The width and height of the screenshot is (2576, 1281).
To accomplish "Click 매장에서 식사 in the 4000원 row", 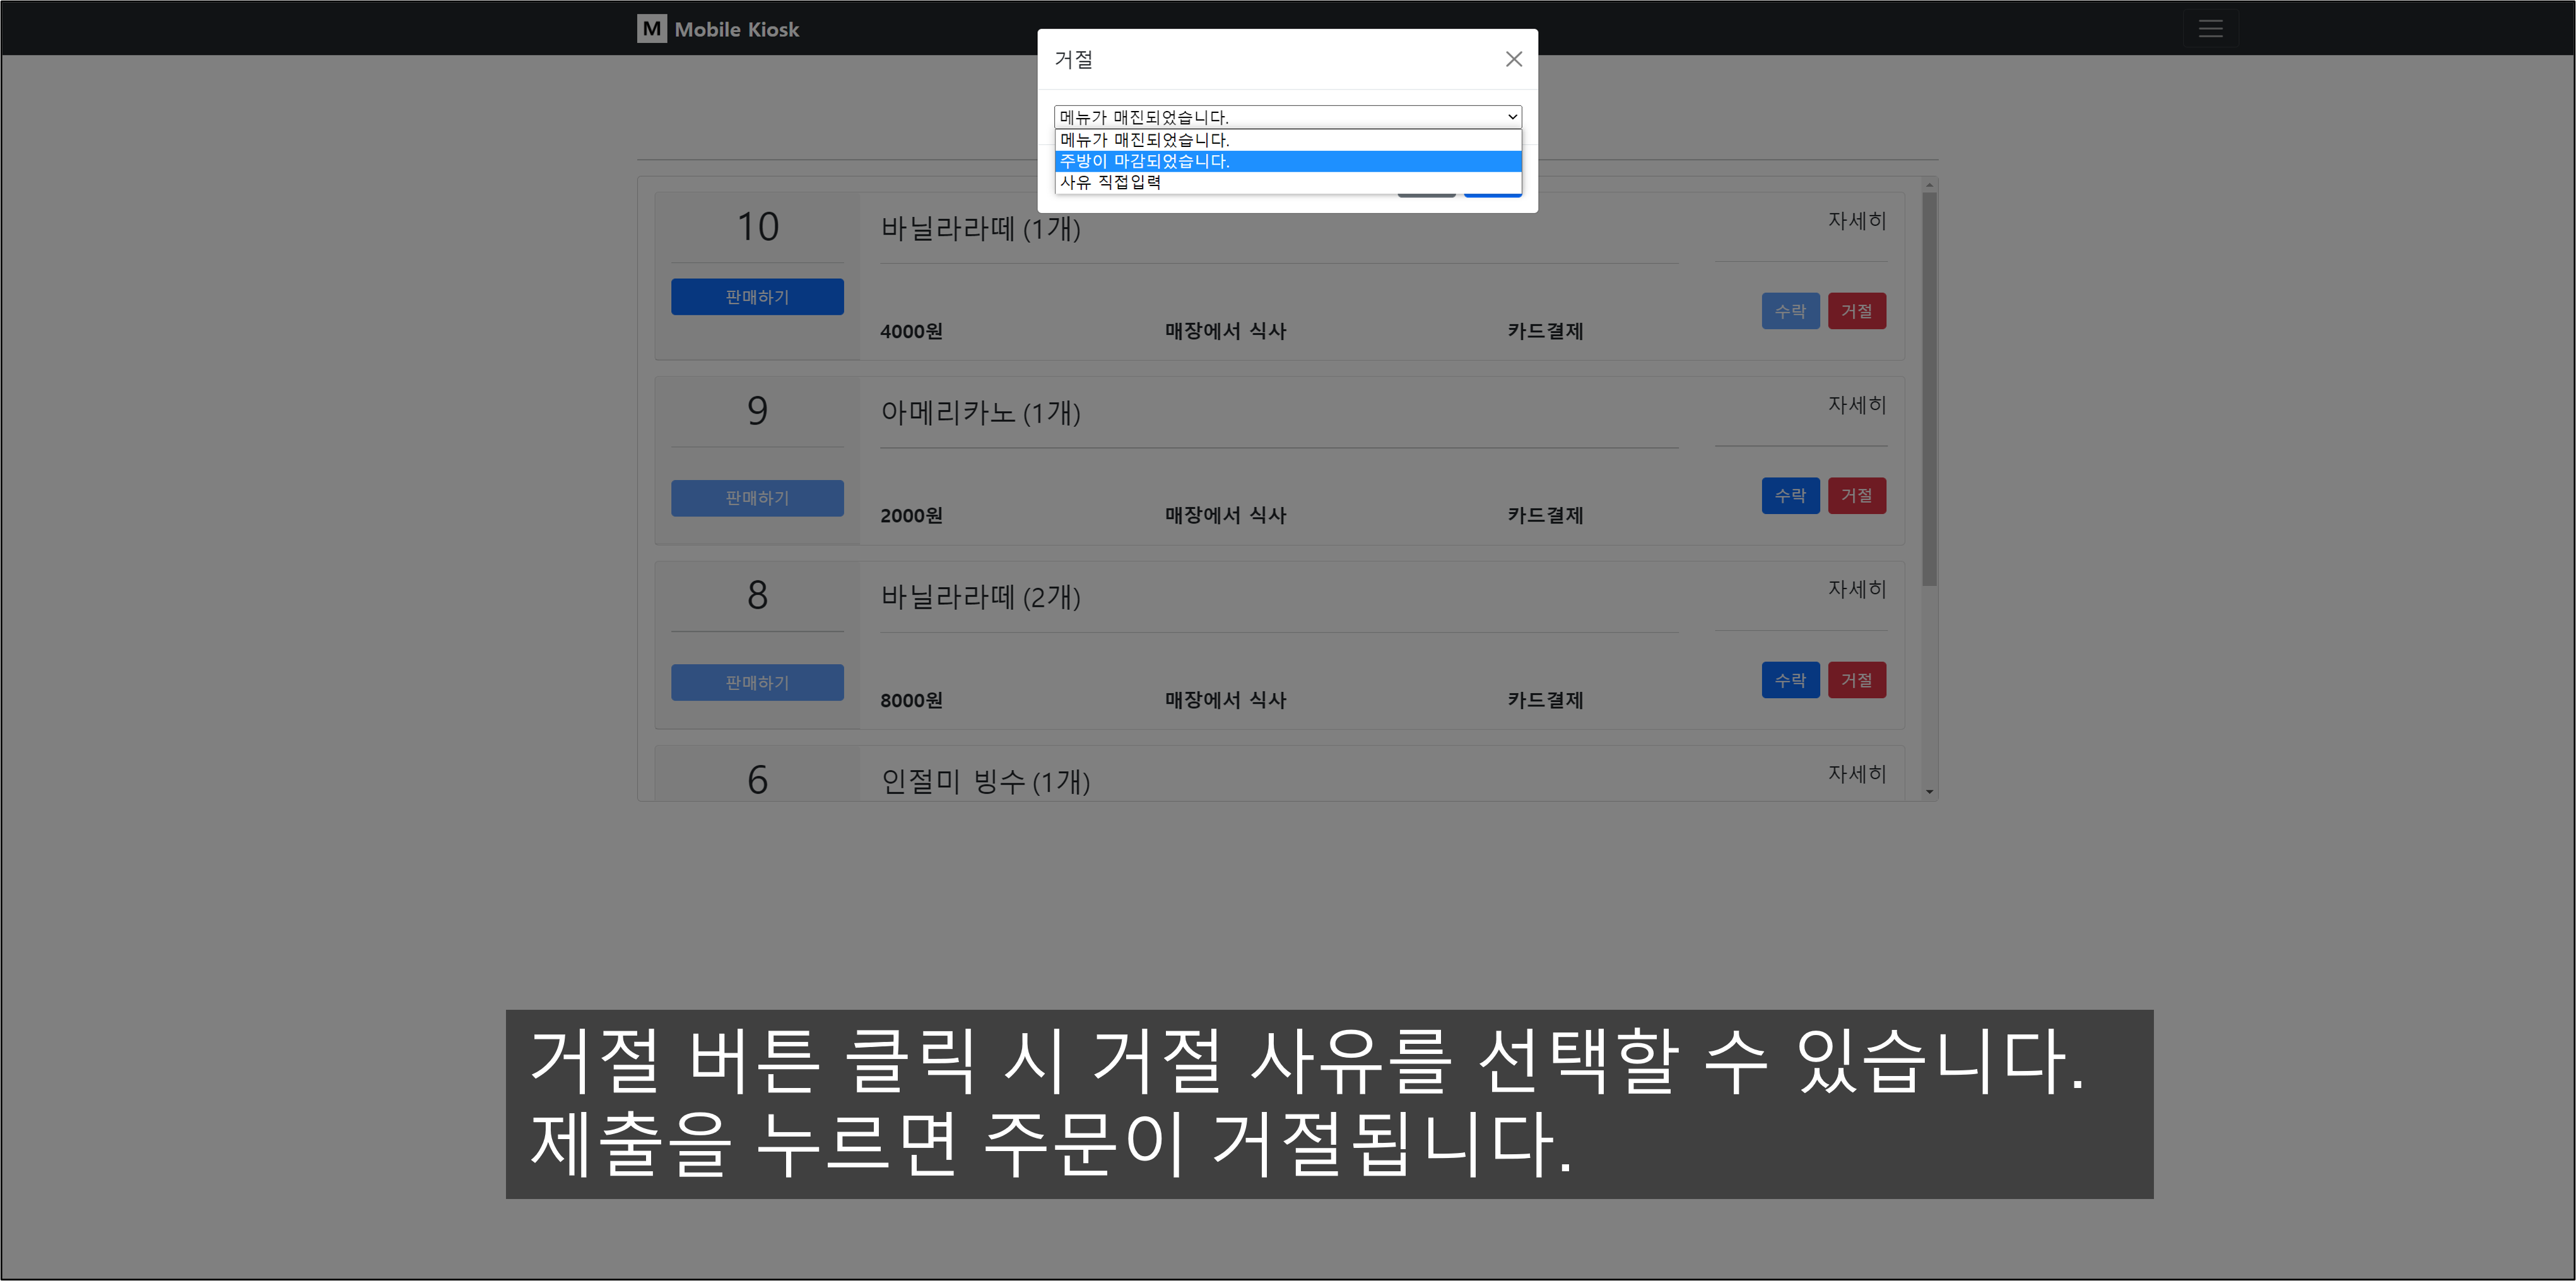I will pyautogui.click(x=1225, y=331).
